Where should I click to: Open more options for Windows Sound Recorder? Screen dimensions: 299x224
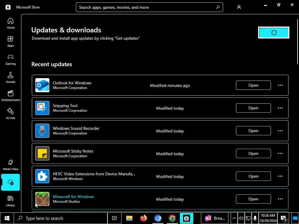point(280,131)
